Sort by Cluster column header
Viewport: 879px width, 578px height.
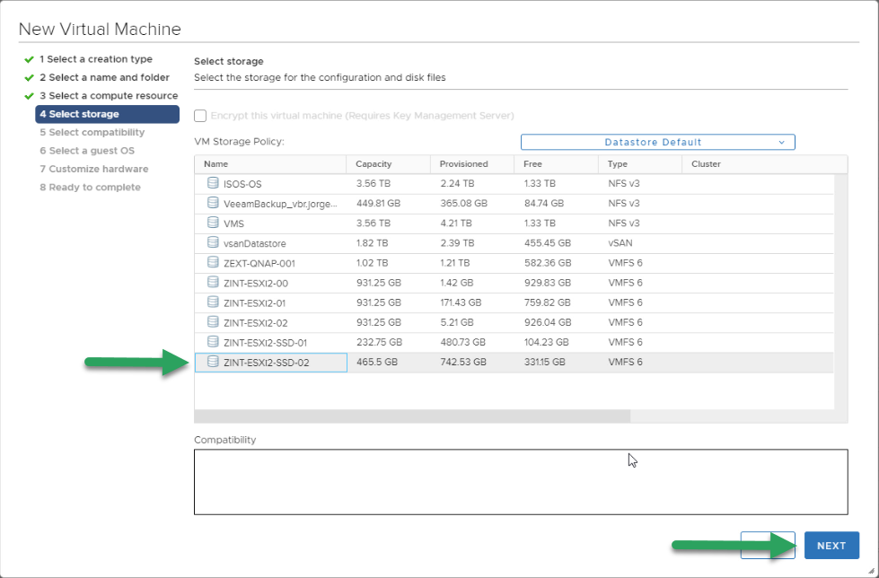[x=765, y=164]
